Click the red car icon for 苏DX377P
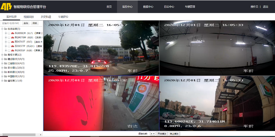 [12, 46]
